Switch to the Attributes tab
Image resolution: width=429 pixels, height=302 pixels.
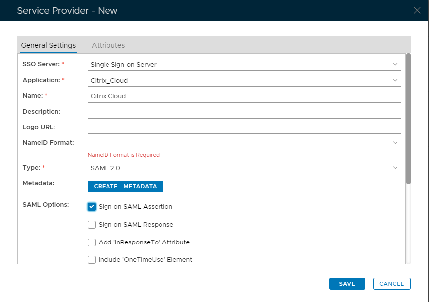(x=108, y=45)
